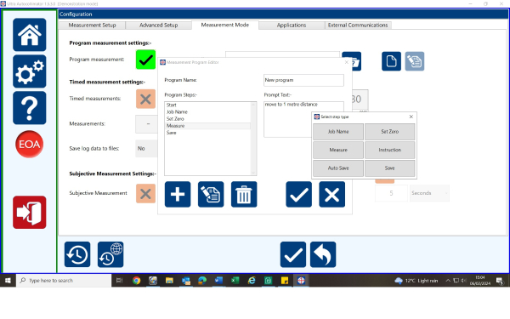Click the edit program icon next to new file
Viewport: 510px width, 319px height.
(x=415, y=61)
